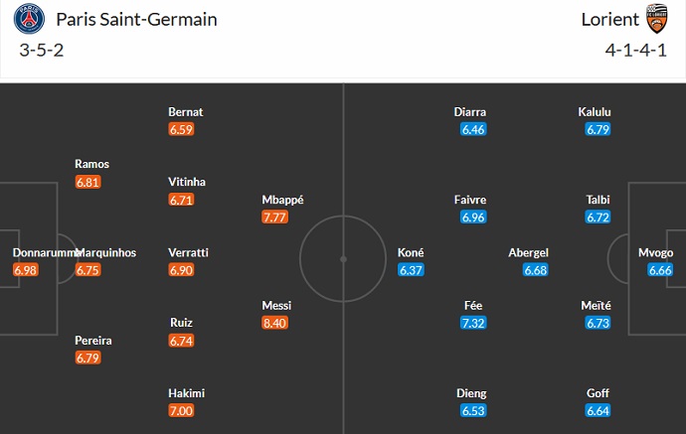Click Ramos's 6.81 rating badge

pos(89,182)
